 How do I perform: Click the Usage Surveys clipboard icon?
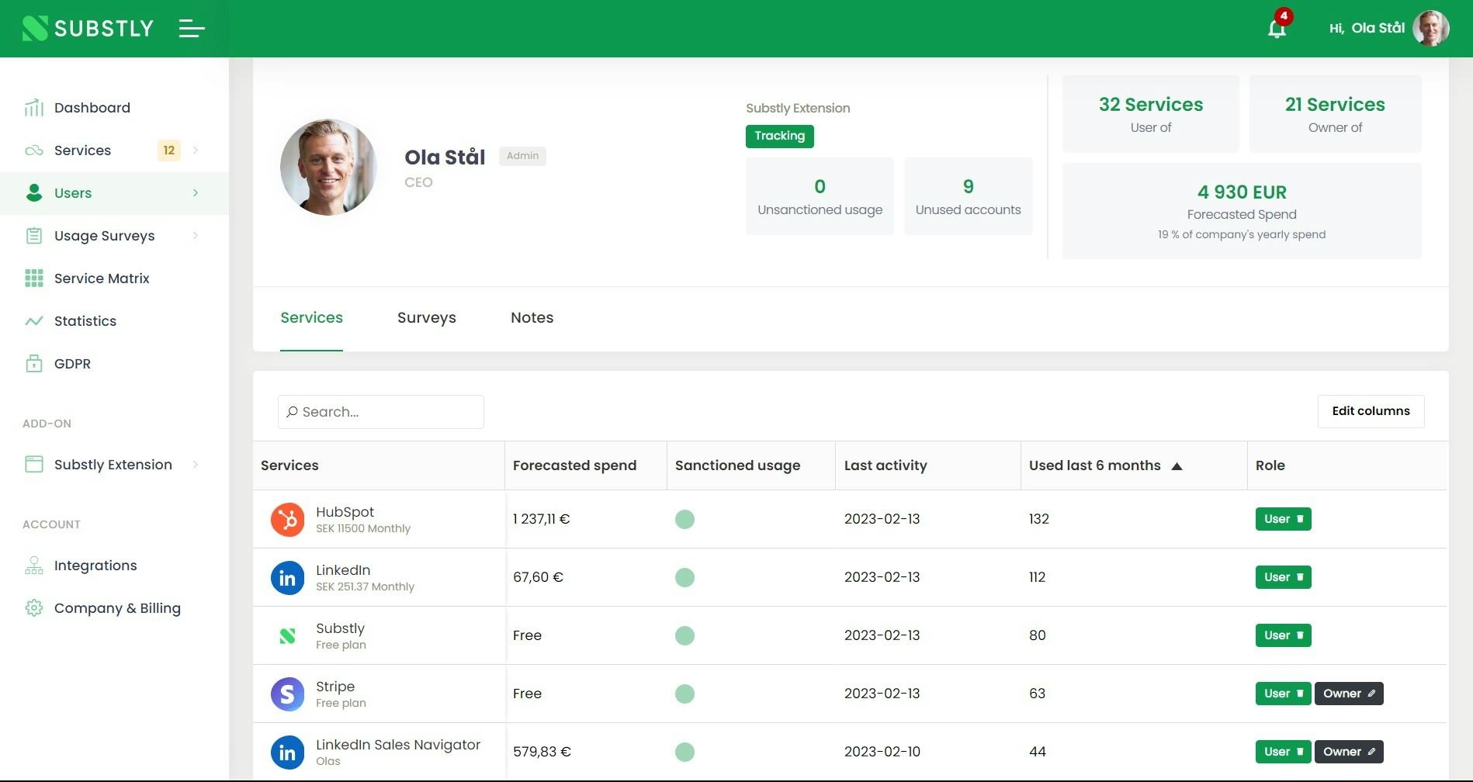coord(34,236)
